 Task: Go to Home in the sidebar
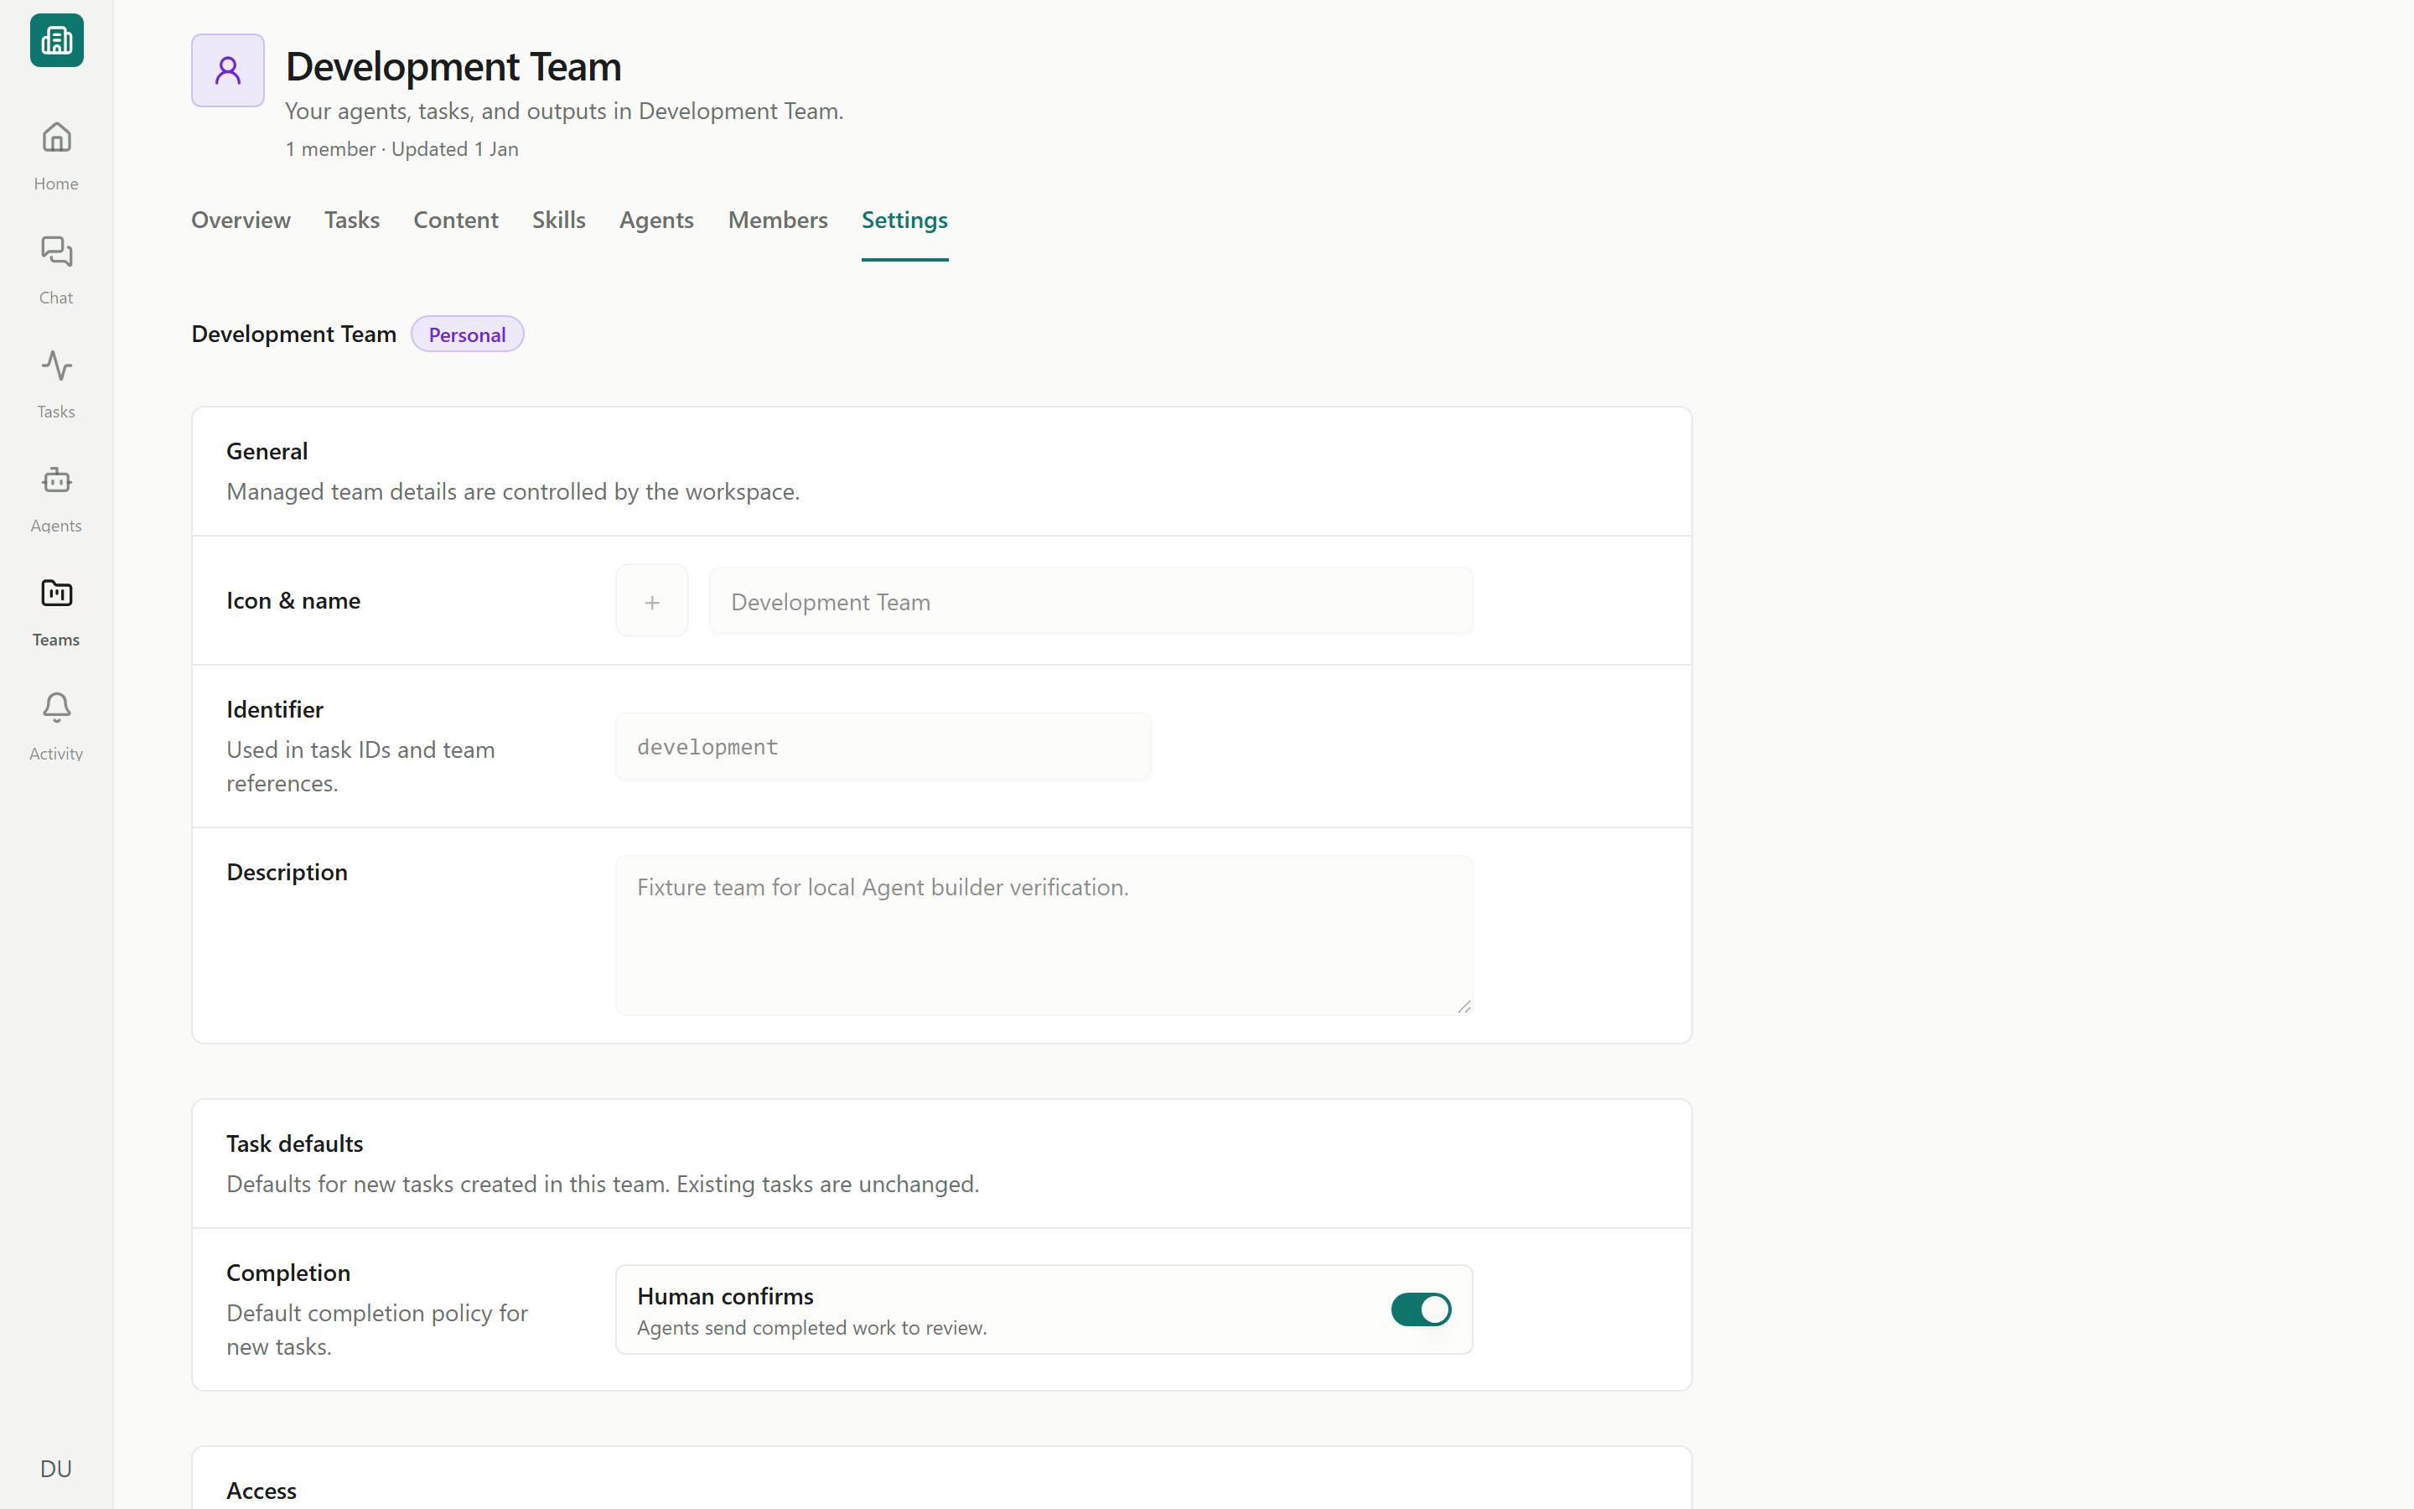coord(56,156)
